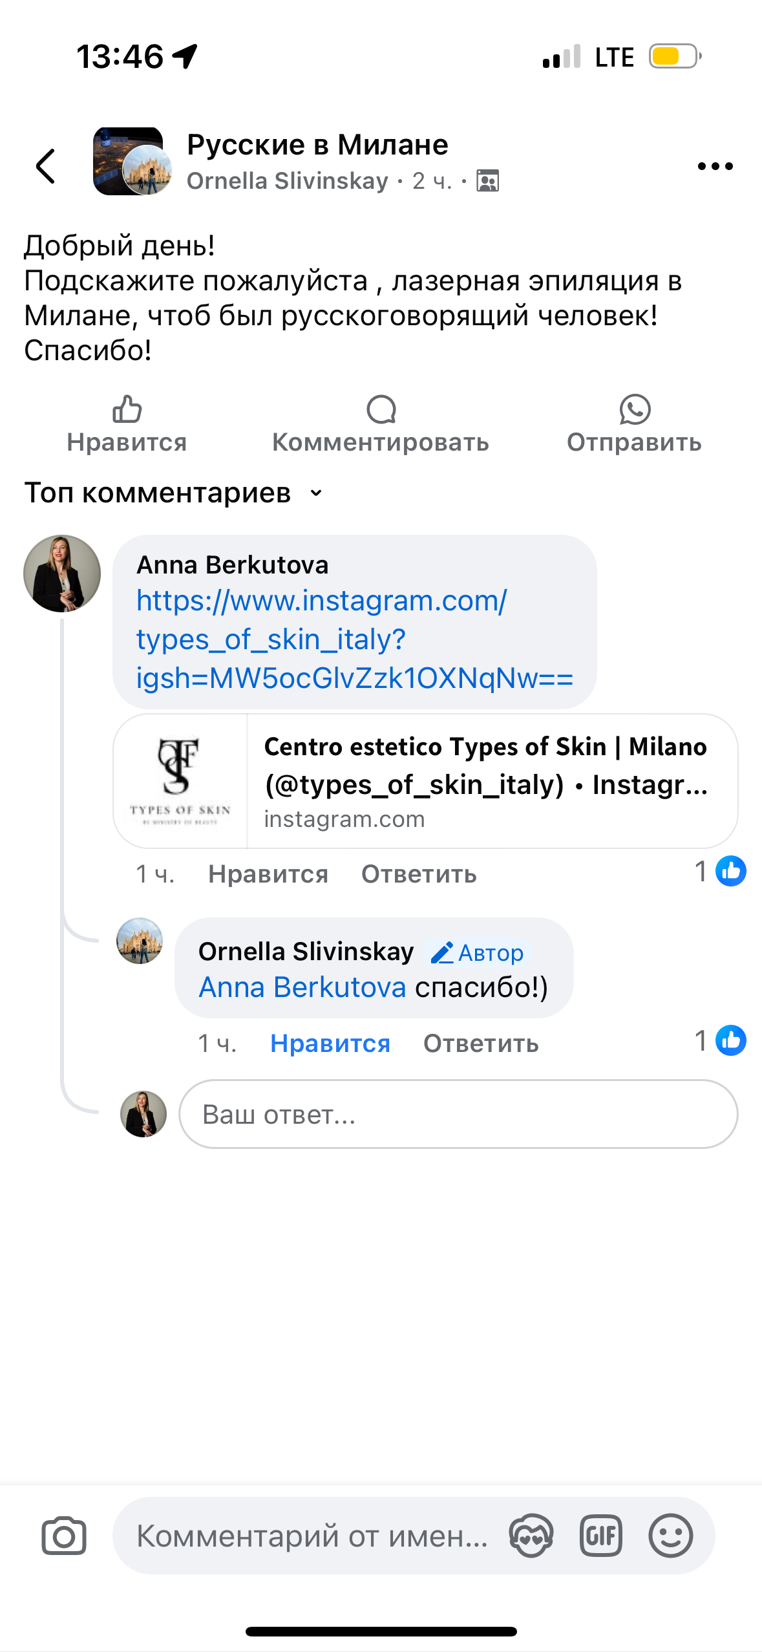Tap the comment bubble icon
Screen dimensions: 762x1652
click(x=381, y=410)
